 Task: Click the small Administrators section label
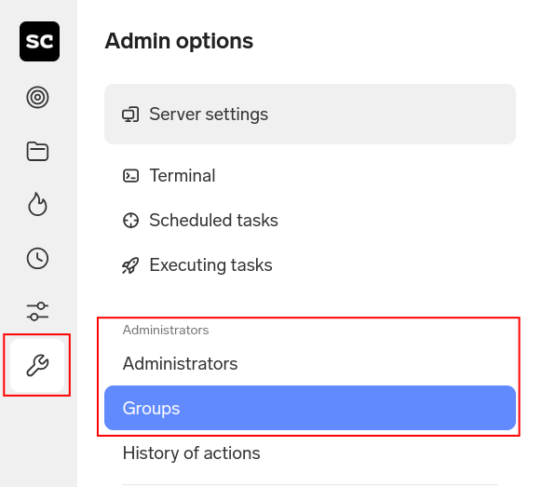coord(166,330)
